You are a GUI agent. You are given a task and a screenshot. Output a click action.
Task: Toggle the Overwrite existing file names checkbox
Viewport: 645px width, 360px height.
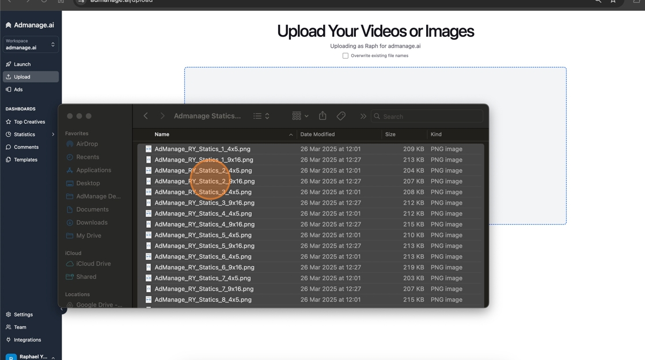tap(346, 56)
